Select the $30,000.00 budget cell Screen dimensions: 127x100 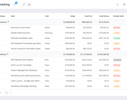point(70,28)
